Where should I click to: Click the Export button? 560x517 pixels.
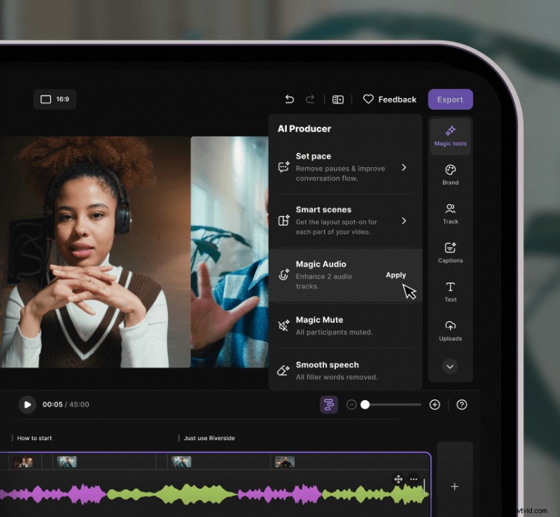(x=450, y=99)
